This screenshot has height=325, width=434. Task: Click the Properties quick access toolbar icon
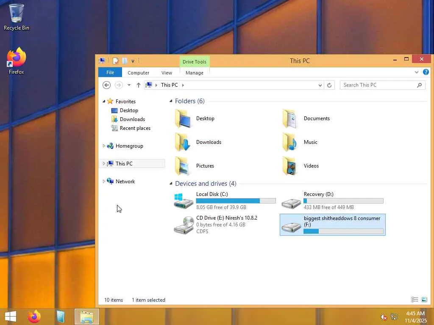click(x=115, y=61)
